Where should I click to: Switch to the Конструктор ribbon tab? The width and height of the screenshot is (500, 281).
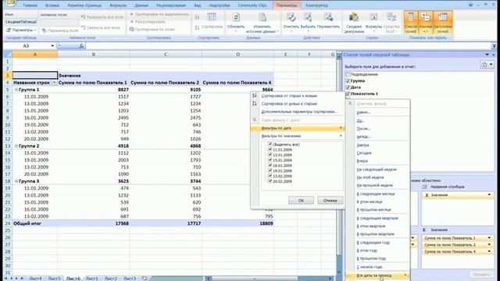point(316,5)
